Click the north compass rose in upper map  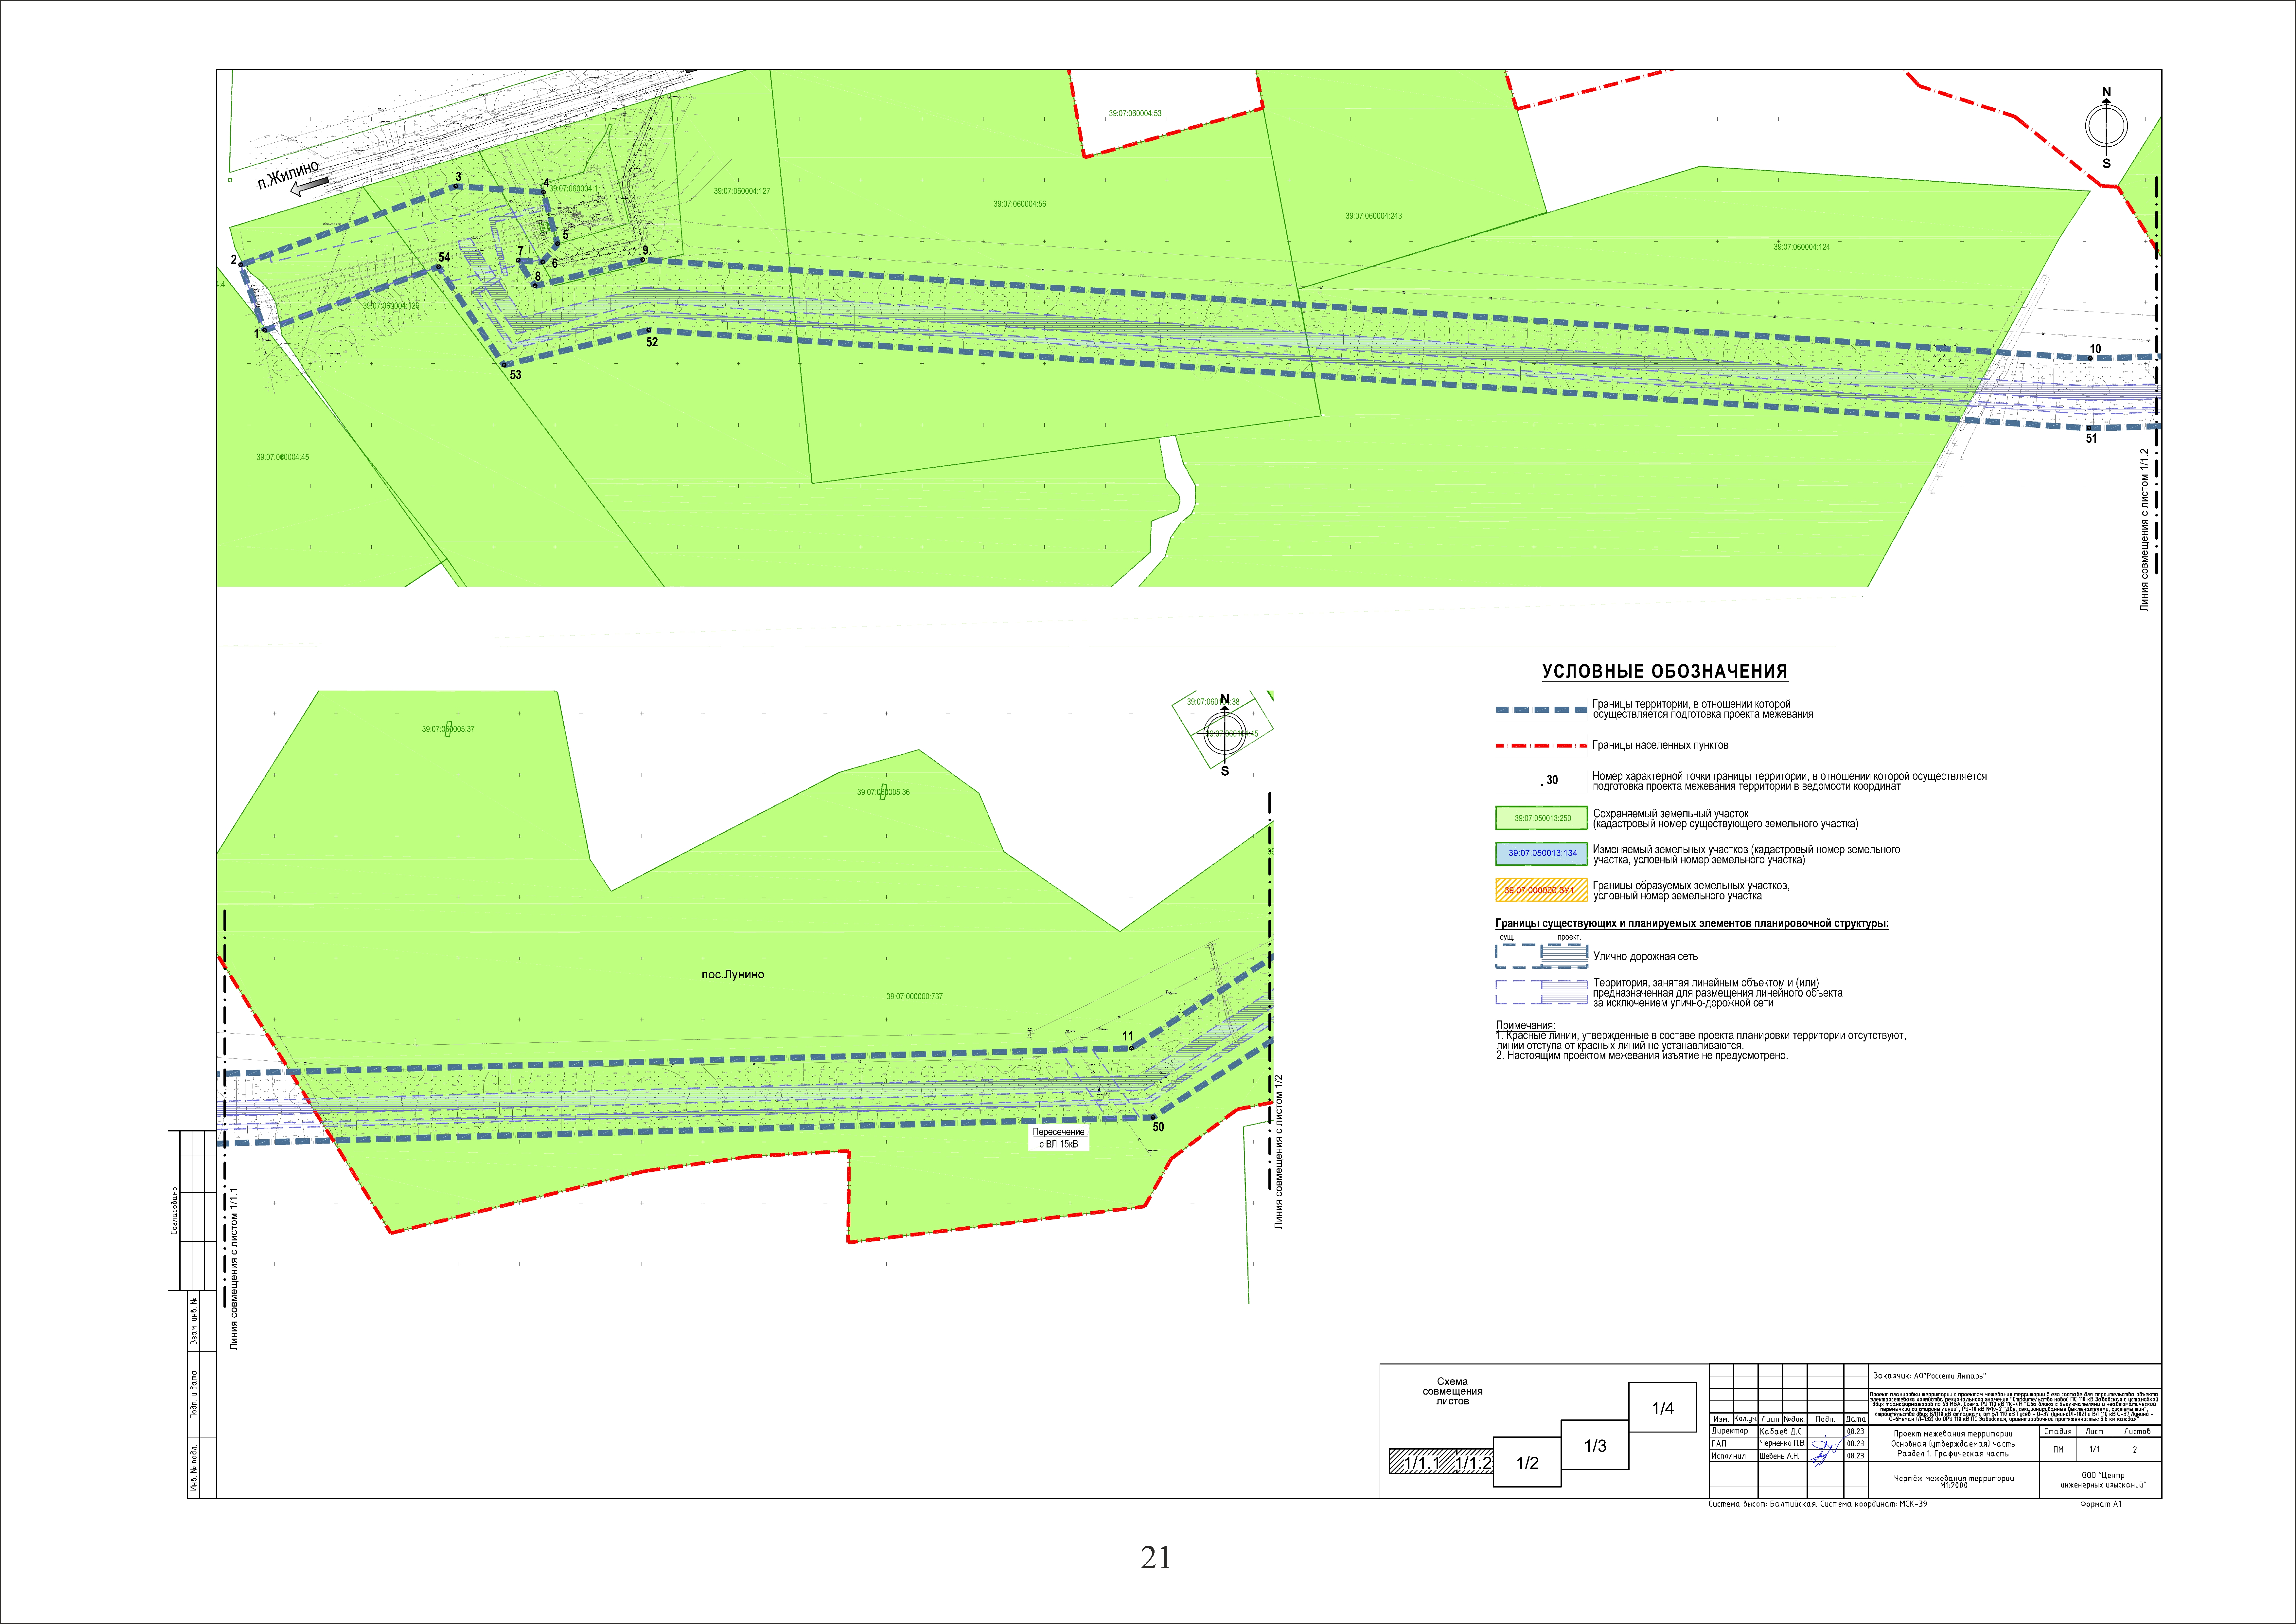click(x=2106, y=126)
